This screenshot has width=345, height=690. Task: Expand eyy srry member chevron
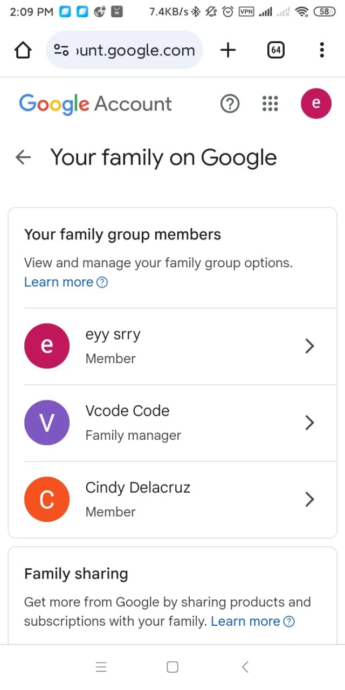[309, 346]
